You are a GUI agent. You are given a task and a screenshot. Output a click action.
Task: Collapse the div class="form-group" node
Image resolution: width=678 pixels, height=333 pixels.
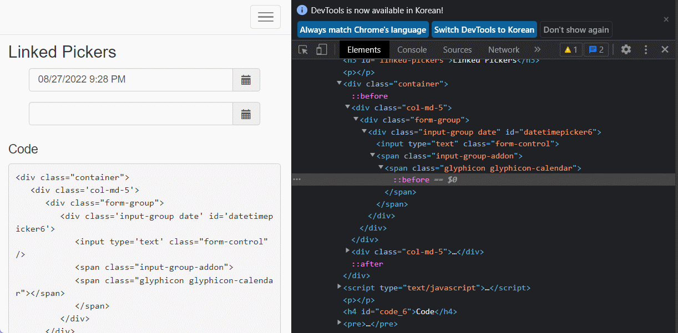[356, 120]
